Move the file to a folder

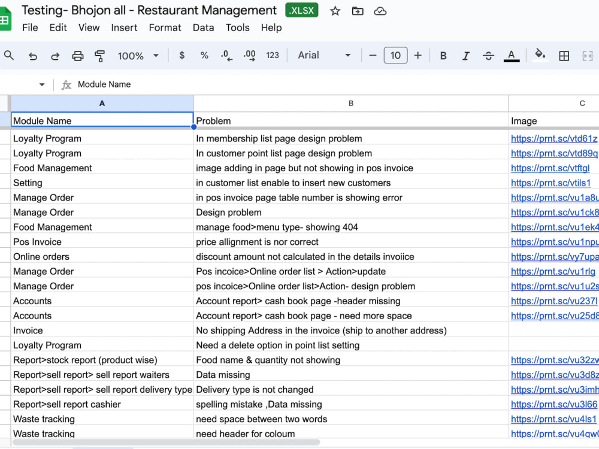358,11
